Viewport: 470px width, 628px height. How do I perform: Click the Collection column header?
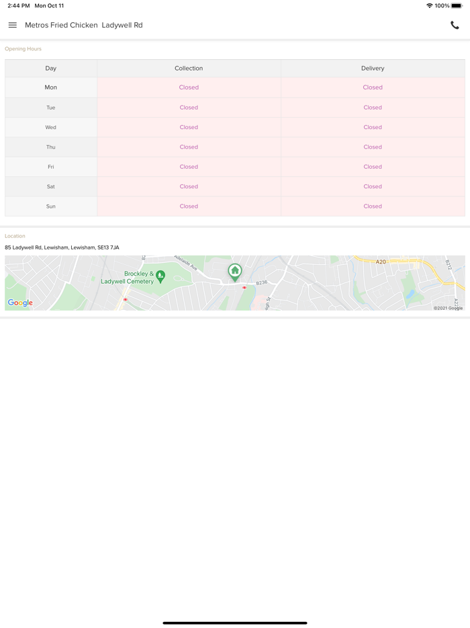(x=189, y=68)
